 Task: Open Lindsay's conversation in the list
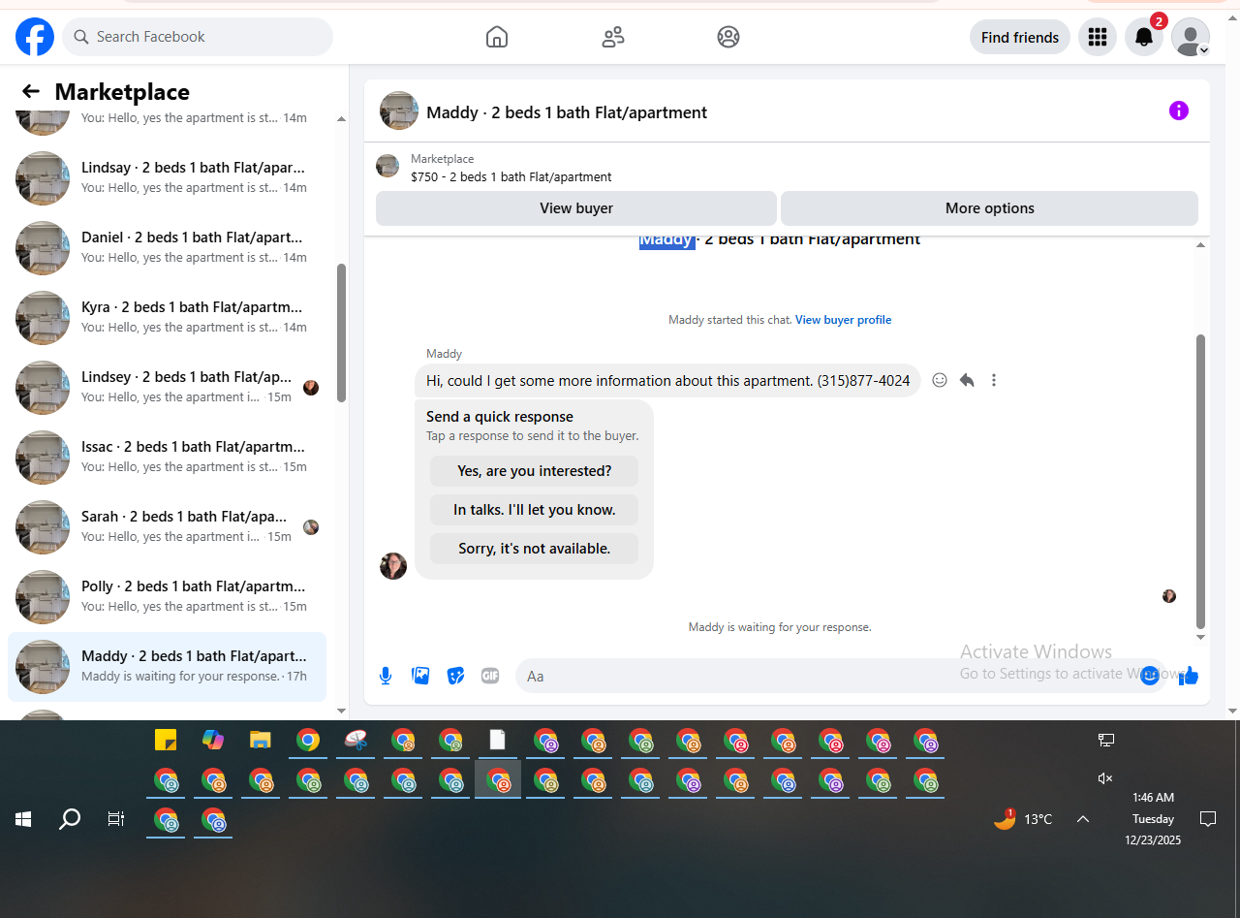[x=167, y=178]
